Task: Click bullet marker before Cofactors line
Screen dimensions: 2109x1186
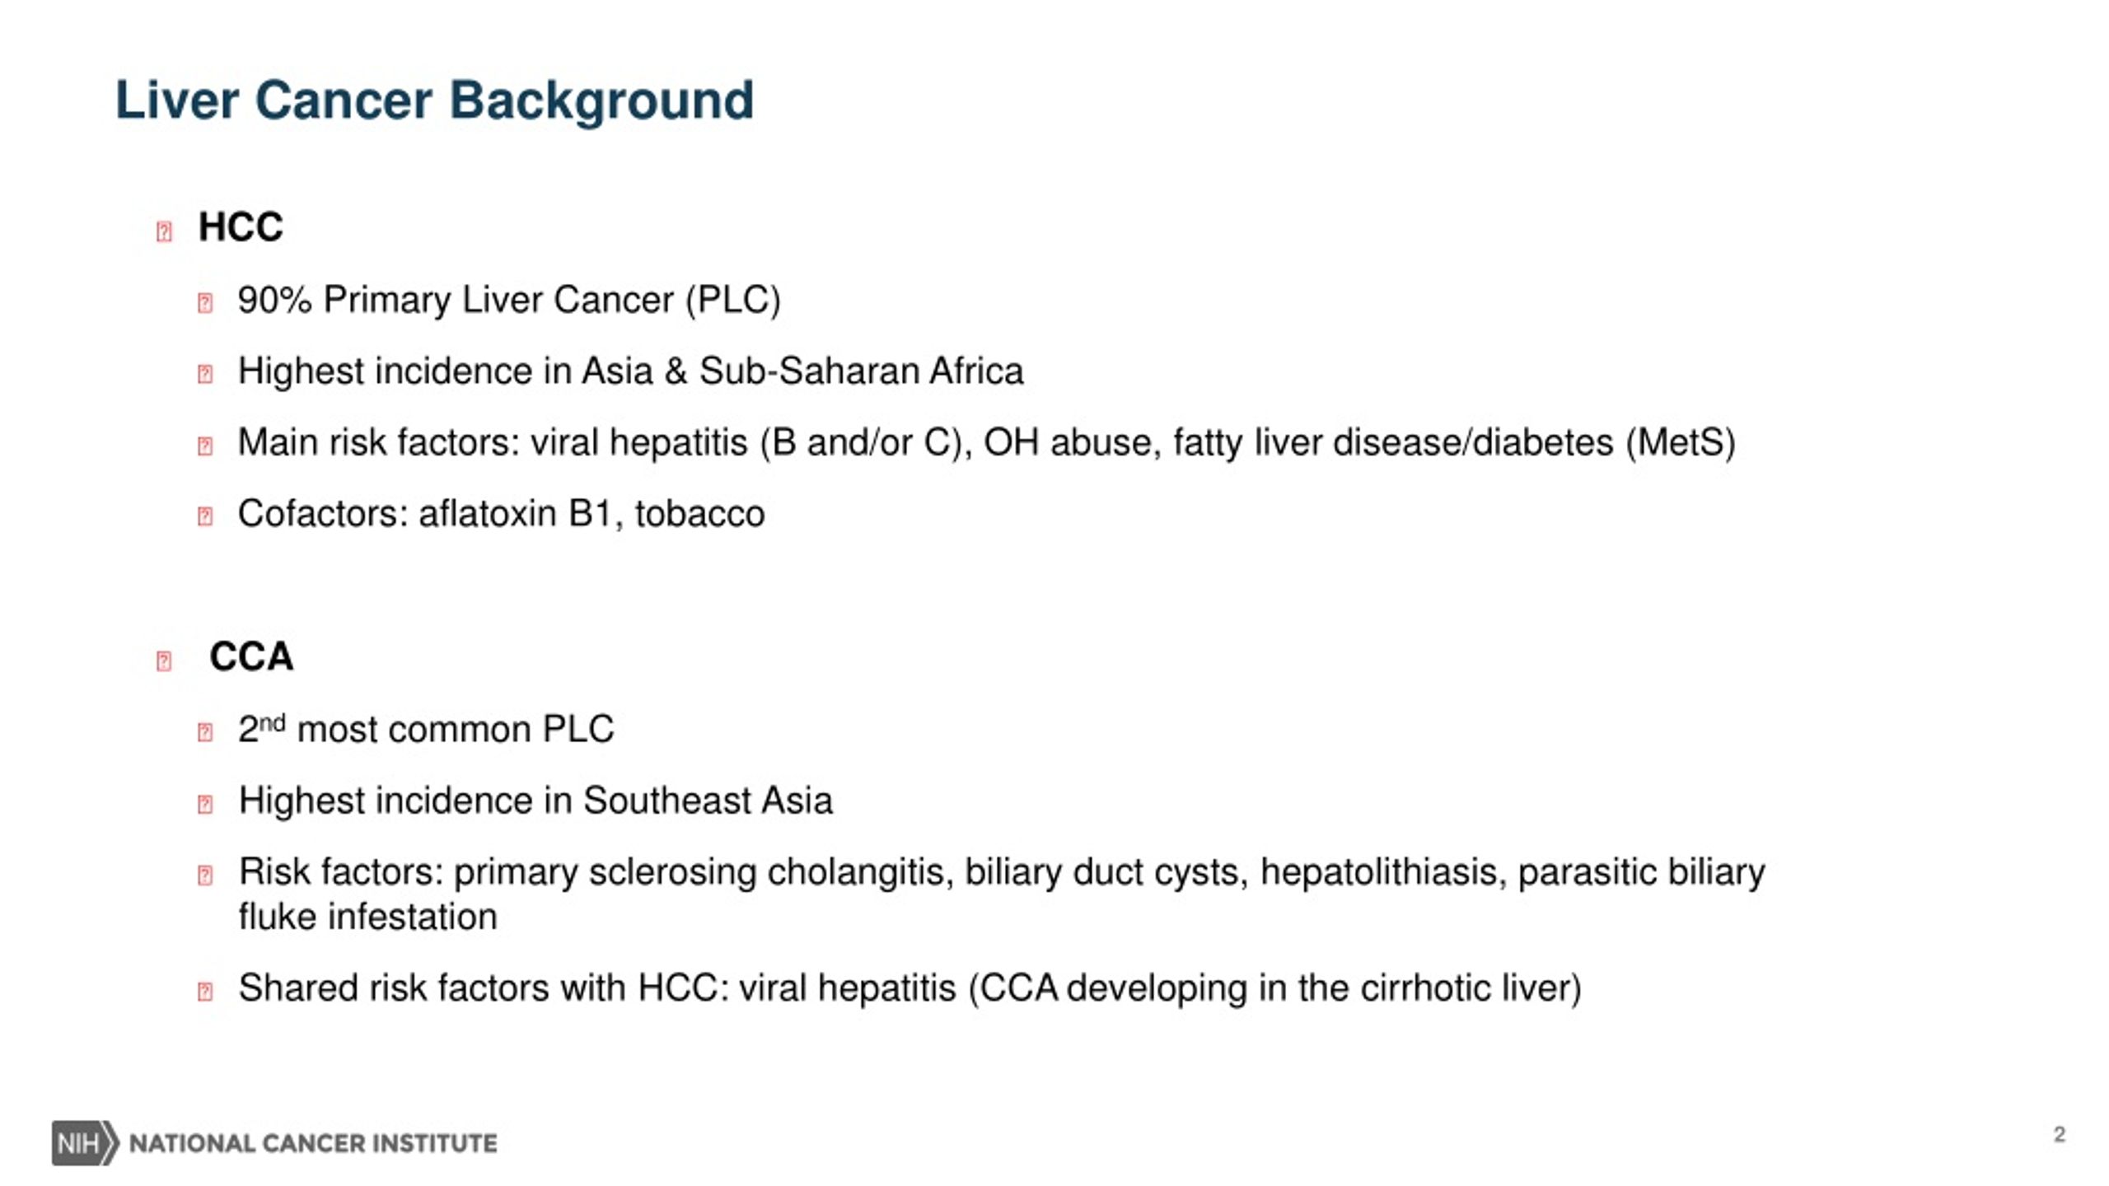Action: (x=205, y=516)
